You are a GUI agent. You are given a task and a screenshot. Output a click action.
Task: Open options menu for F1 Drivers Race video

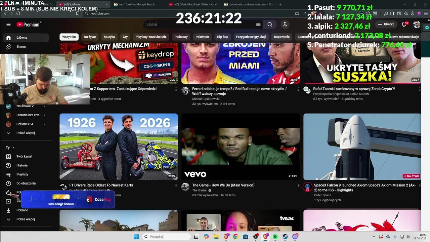176,186
